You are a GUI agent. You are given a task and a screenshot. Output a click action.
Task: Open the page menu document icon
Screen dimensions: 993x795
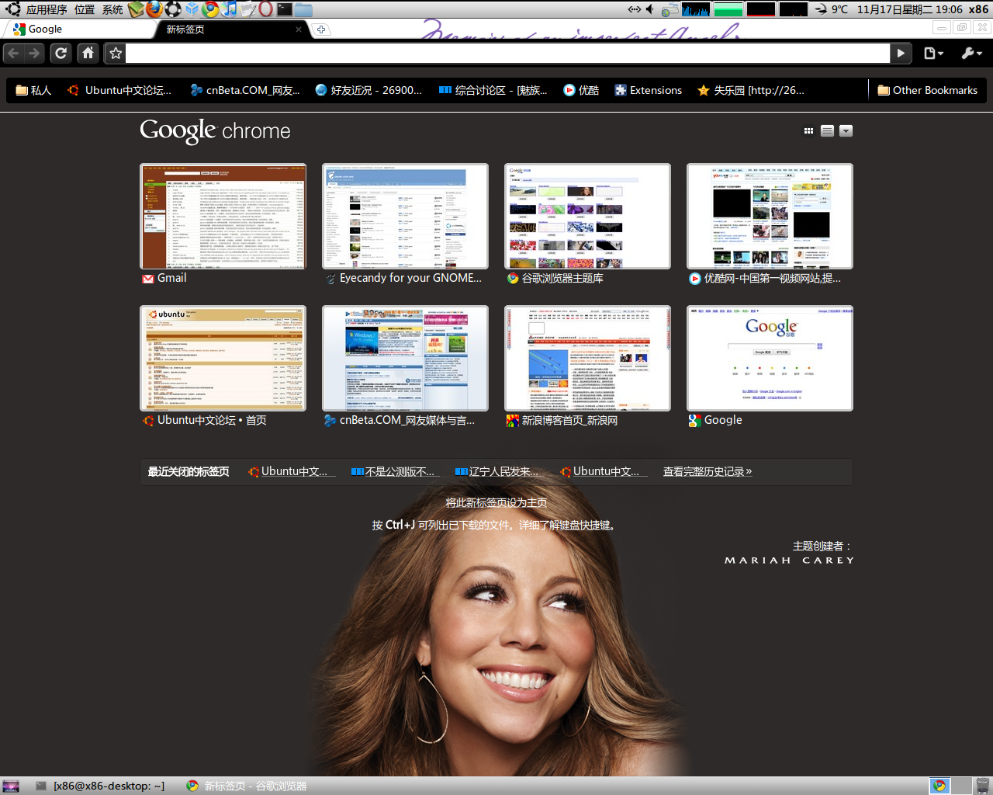pyautogui.click(x=934, y=53)
